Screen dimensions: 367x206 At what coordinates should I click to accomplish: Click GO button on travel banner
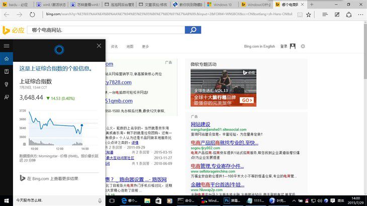point(247,100)
